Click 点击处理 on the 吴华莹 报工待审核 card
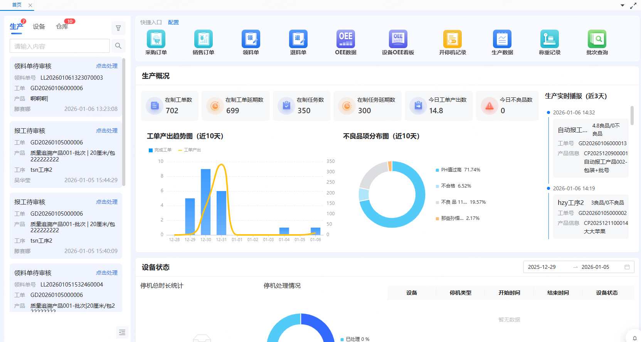Viewport: 641px width, 342px height. pyautogui.click(x=107, y=131)
